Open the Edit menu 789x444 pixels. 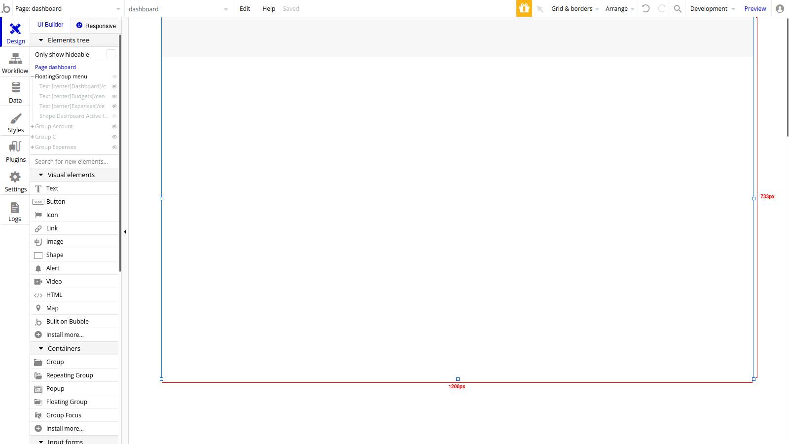click(x=245, y=8)
